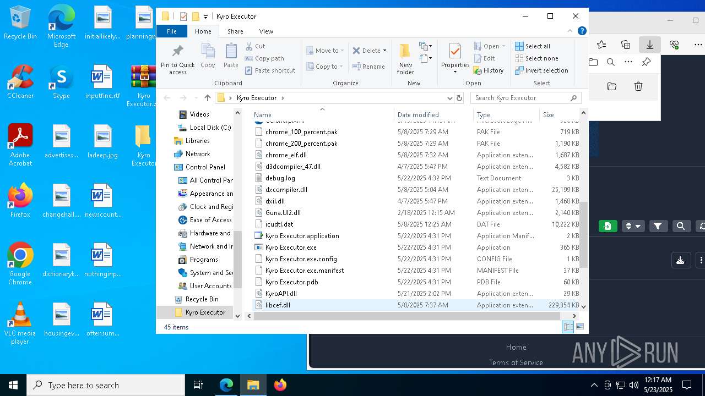Expand address bar history dropdown
The width and height of the screenshot is (705, 396).
450,98
